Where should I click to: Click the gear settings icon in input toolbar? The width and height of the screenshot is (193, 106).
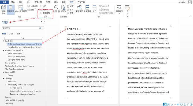(191, 104)
